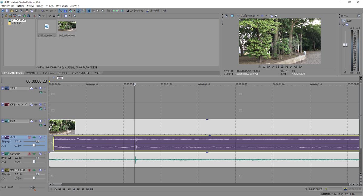363x196 pixels.
Task: Click the compositing mode icon on ビデオ track
Action: 41,125
